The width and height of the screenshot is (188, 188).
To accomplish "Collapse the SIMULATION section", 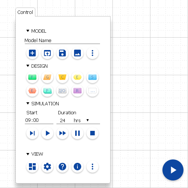I will pyautogui.click(x=28, y=103).
